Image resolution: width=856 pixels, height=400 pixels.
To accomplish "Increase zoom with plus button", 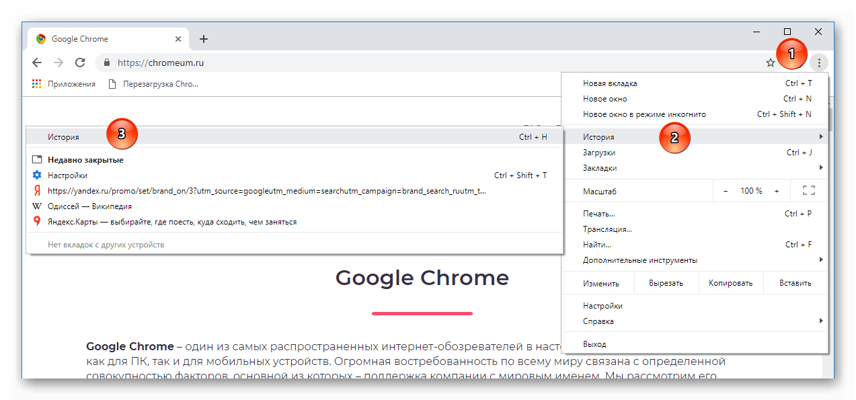I will click(777, 191).
